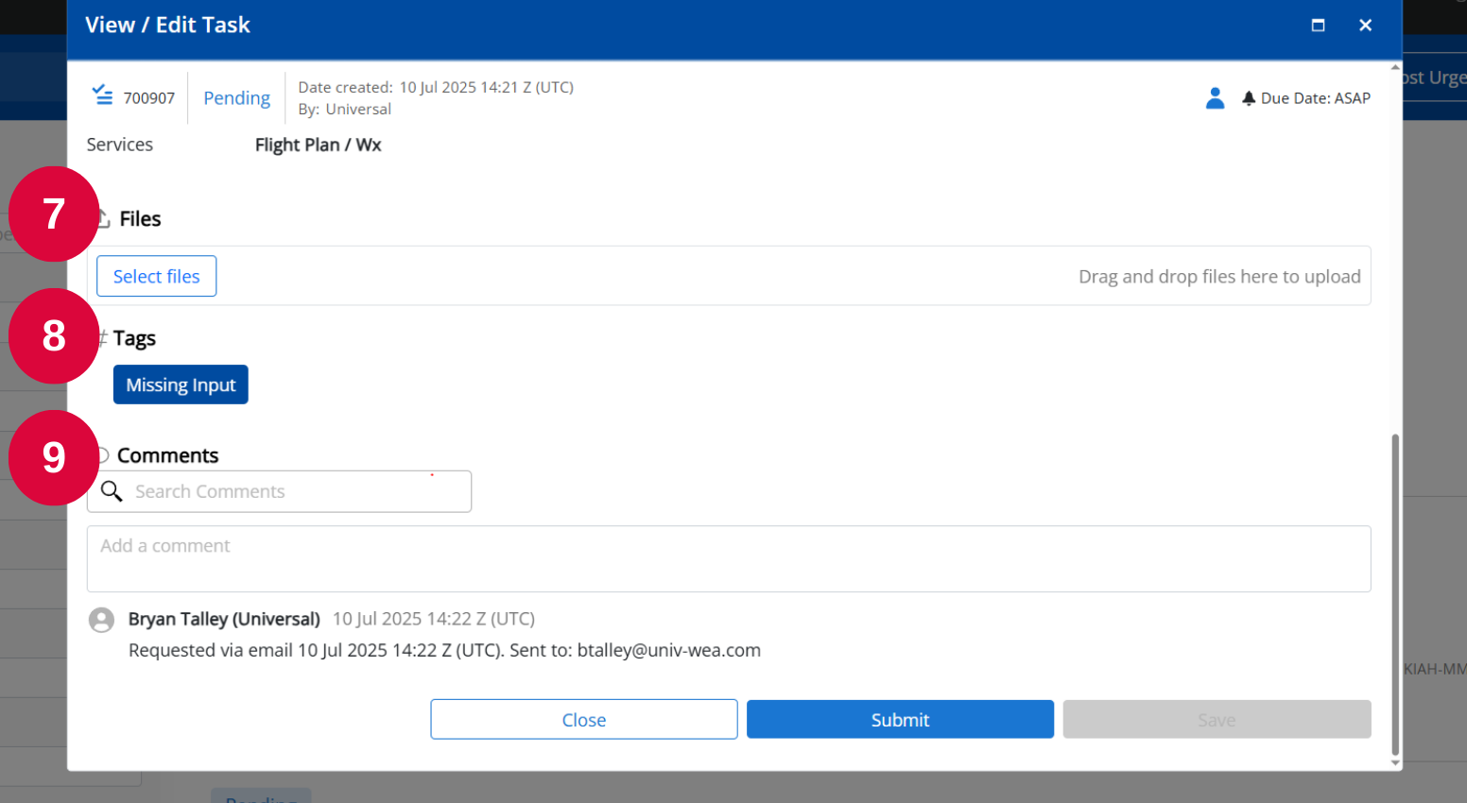Click the Add a comment text box
The height and width of the screenshot is (803, 1467).
coord(729,559)
